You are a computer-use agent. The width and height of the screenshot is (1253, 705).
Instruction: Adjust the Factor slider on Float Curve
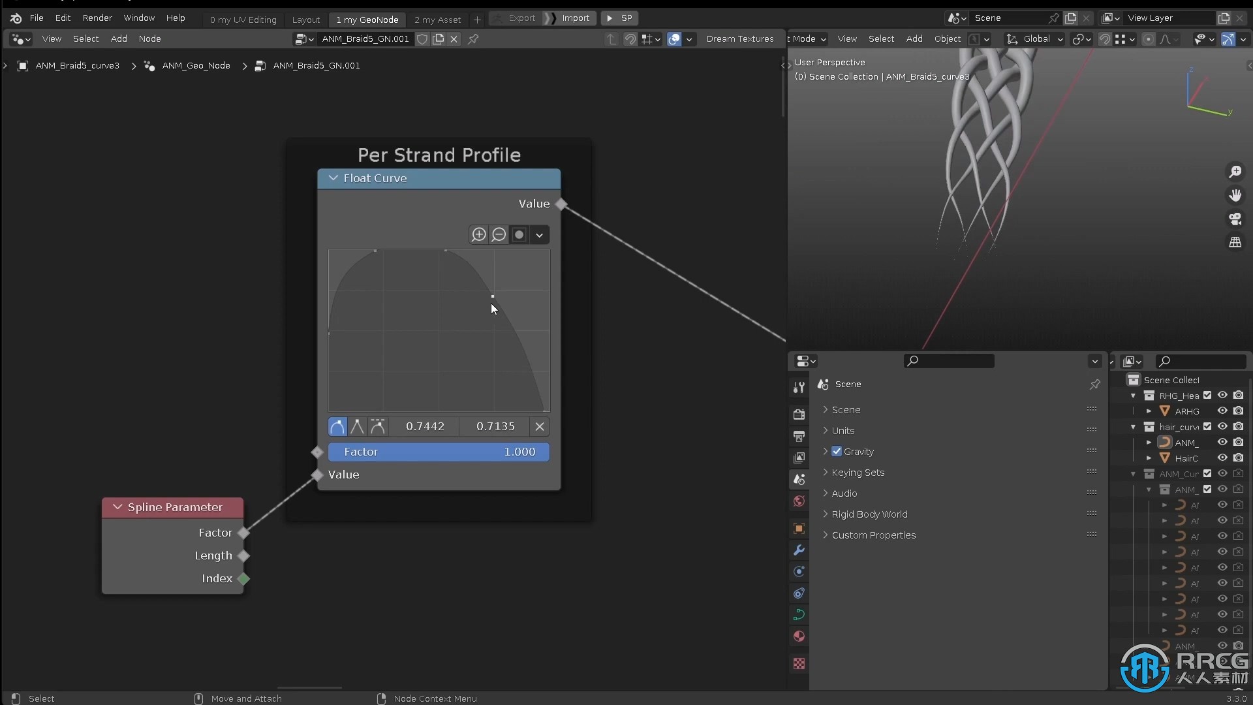pos(439,452)
